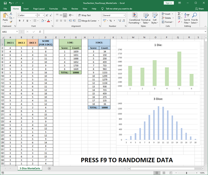
Task: Toggle Wrap Text
Action: point(84,15)
